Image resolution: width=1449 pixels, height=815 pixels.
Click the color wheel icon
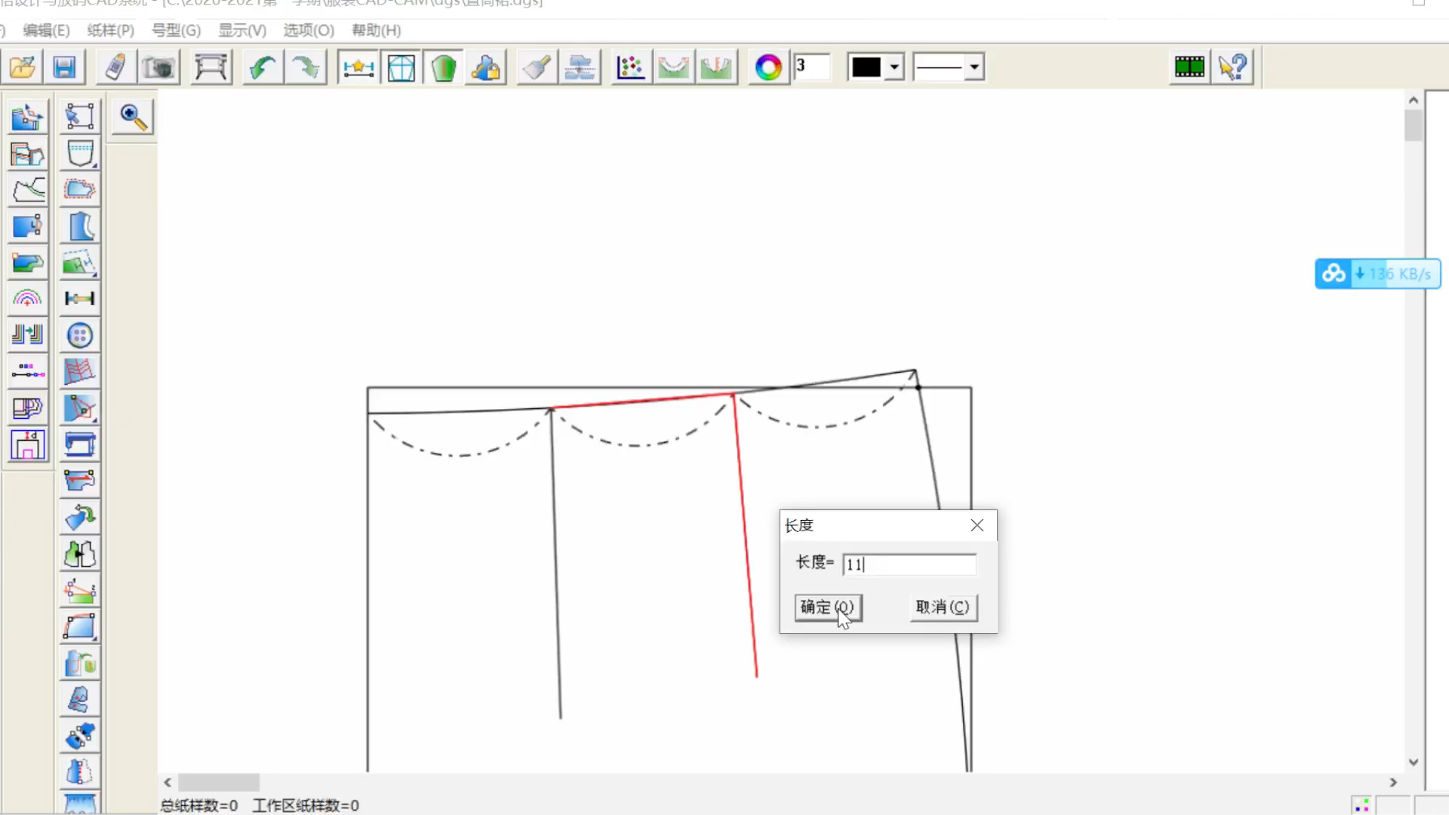768,67
